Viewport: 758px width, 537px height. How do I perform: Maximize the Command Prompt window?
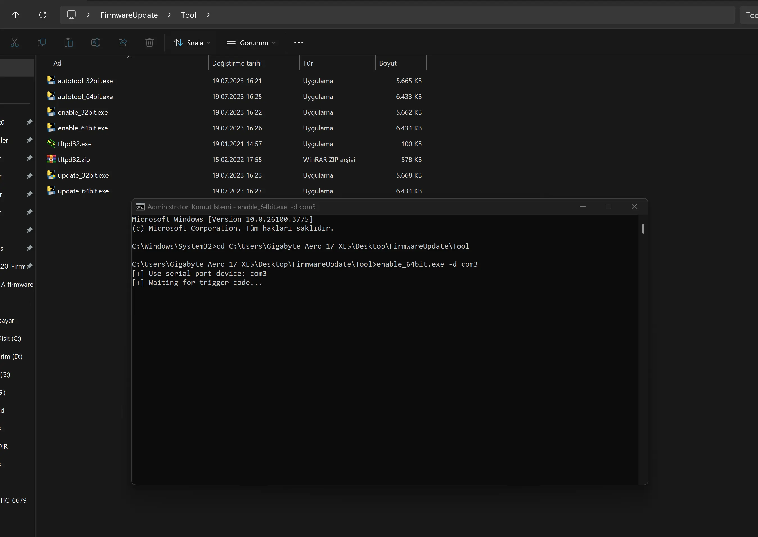click(608, 207)
